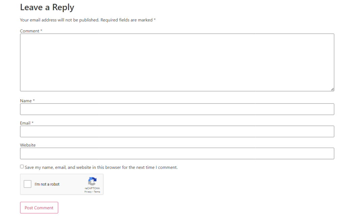This screenshot has width=345, height=220.
Task: Click the Website field label
Action: [x=28, y=145]
